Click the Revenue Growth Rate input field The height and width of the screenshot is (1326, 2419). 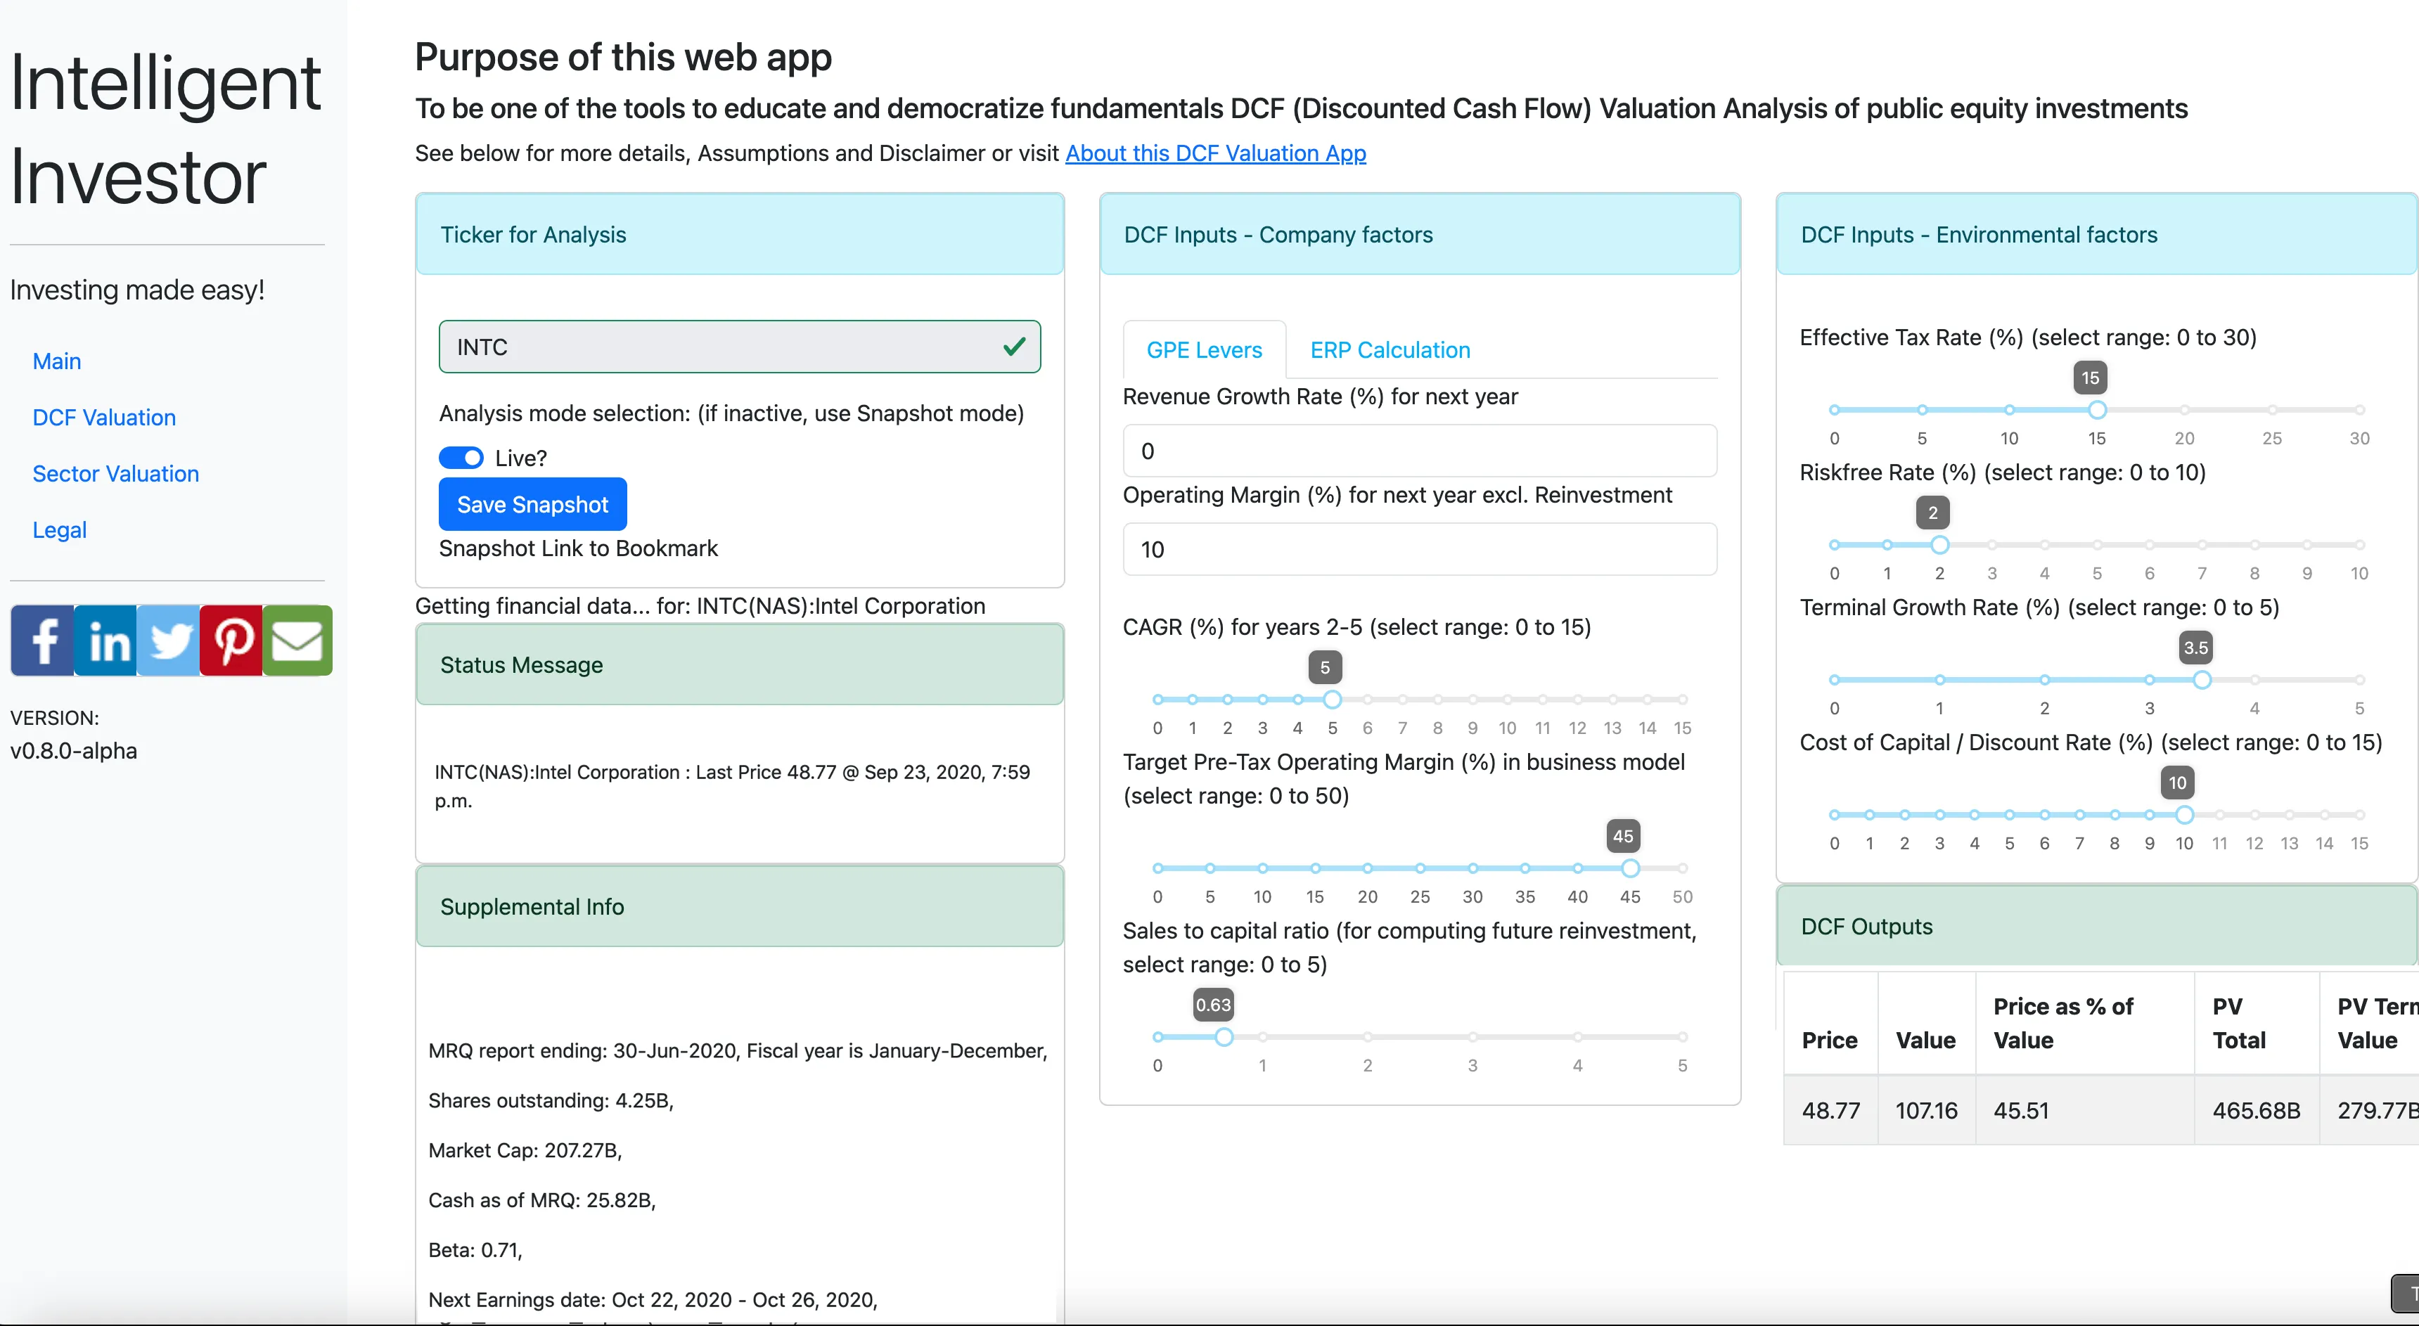1419,451
